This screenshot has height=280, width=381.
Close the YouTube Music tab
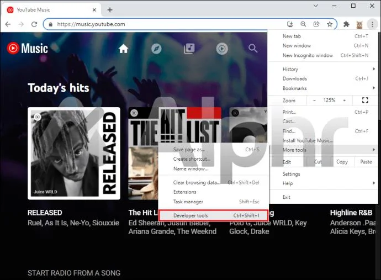94,10
